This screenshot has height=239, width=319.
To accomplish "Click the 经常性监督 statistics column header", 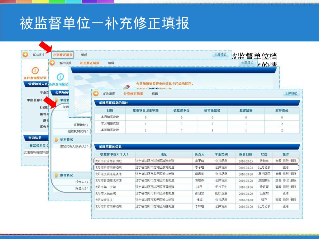I will 212,110.
